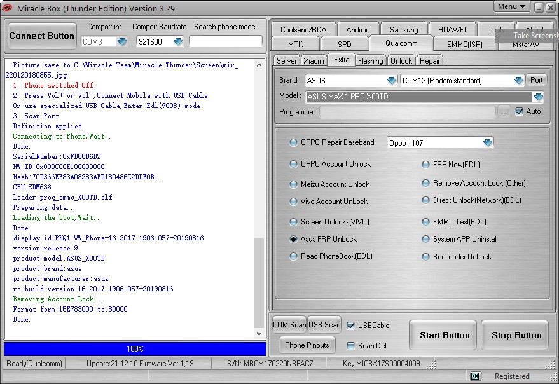Open the Comport inf COM3 dropdown arrow
Image resolution: width=559 pixels, height=384 pixels.
122,42
